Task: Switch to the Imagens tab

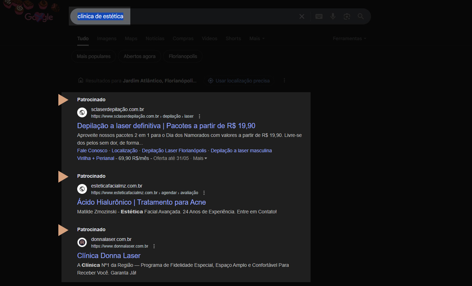Action: [x=107, y=38]
